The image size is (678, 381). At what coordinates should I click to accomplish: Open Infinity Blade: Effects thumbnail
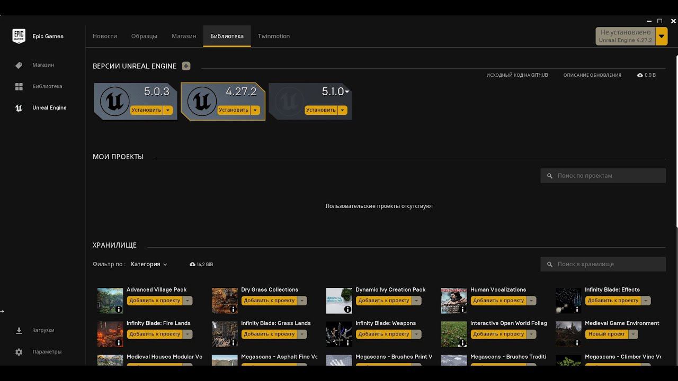tap(568, 301)
